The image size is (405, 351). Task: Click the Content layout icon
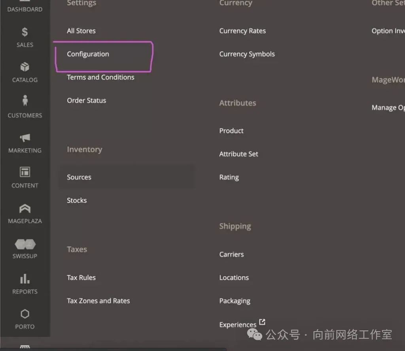(25, 172)
